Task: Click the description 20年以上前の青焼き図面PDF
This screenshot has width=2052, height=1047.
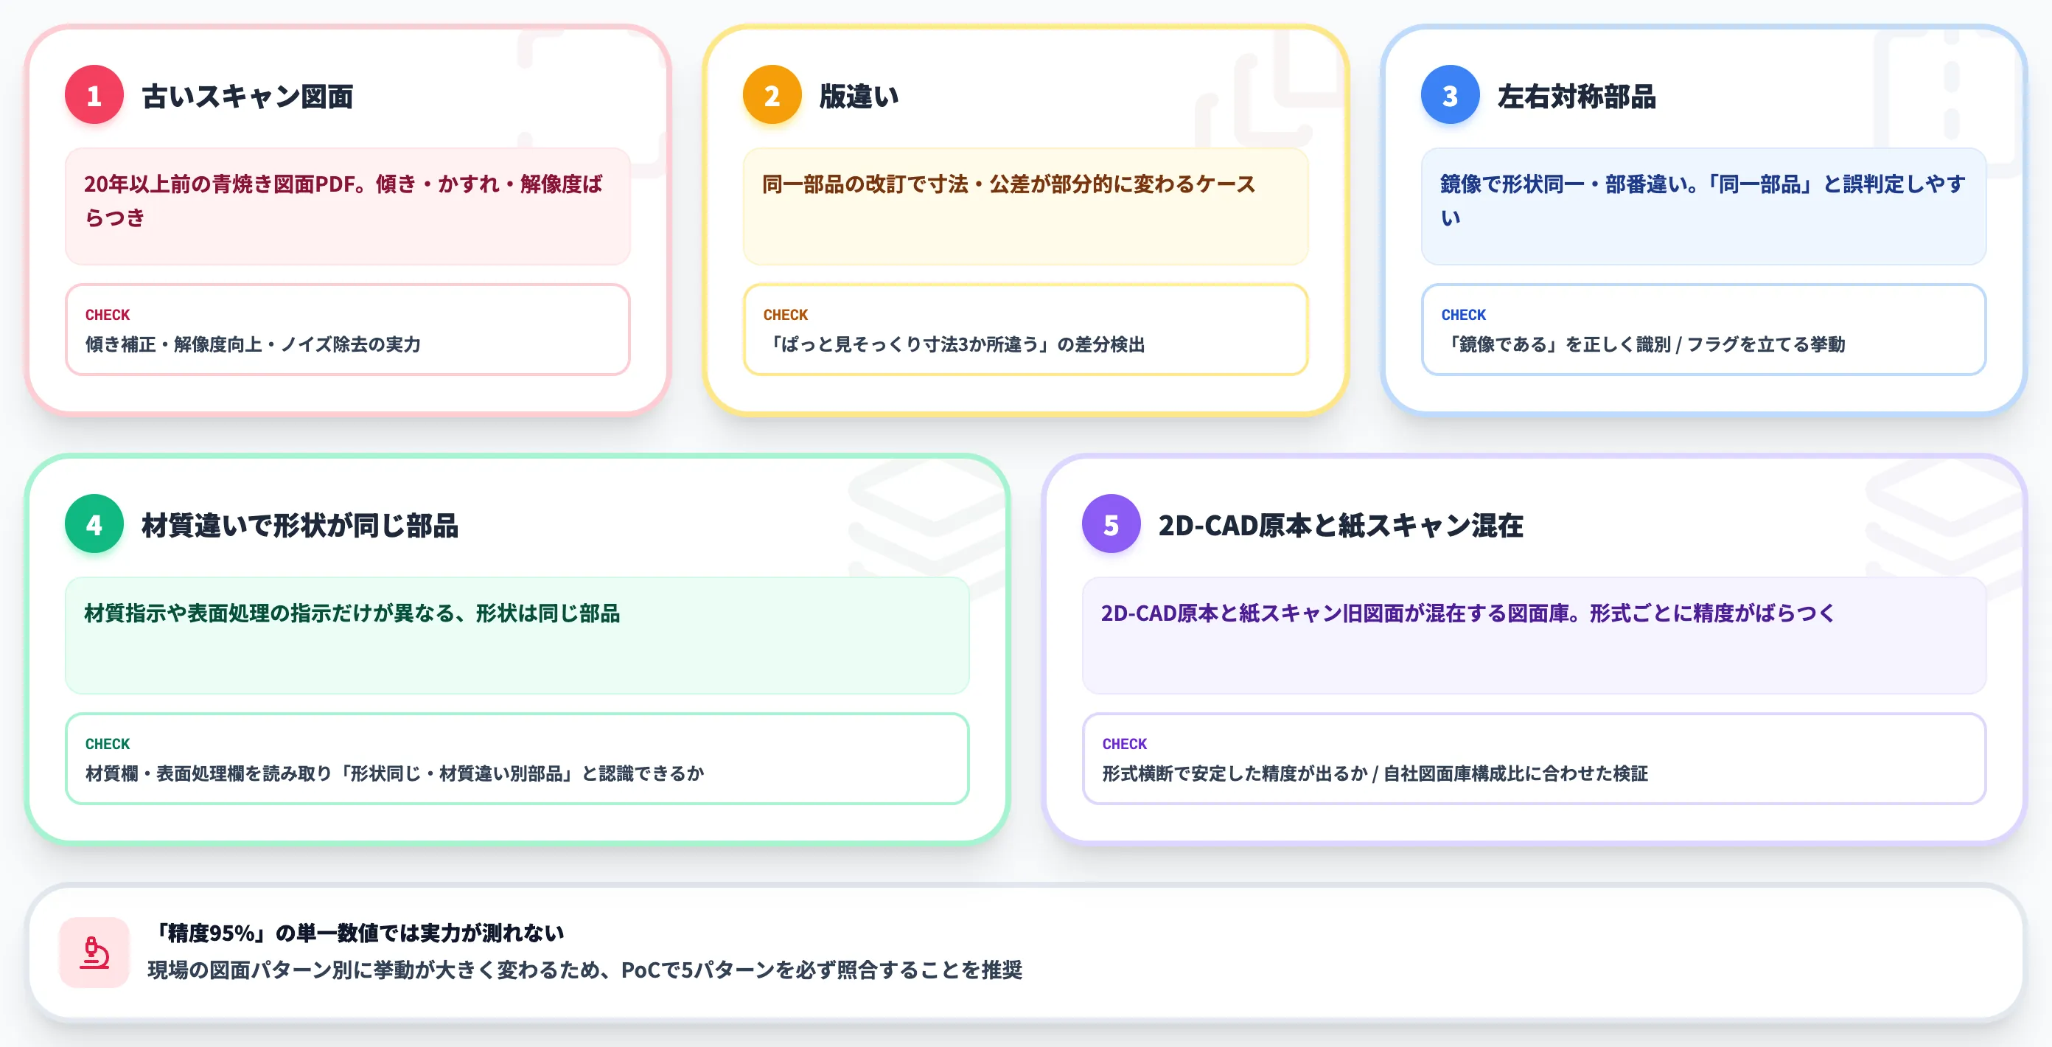Action: 343,201
